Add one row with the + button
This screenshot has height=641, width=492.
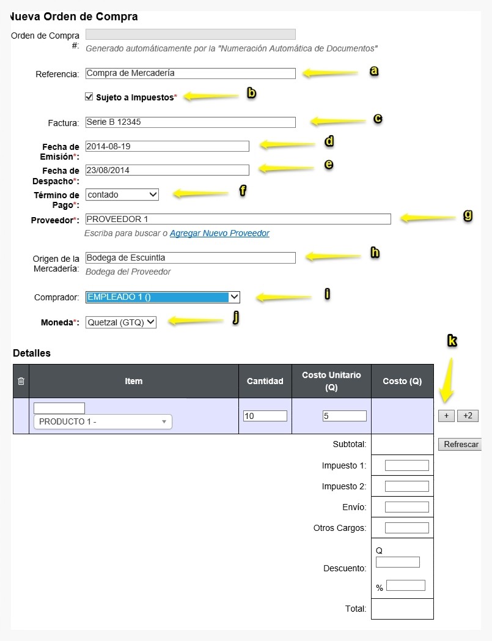(446, 416)
